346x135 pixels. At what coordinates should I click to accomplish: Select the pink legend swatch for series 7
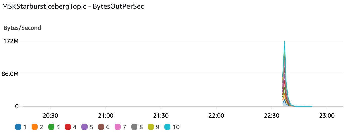(x=118, y=127)
